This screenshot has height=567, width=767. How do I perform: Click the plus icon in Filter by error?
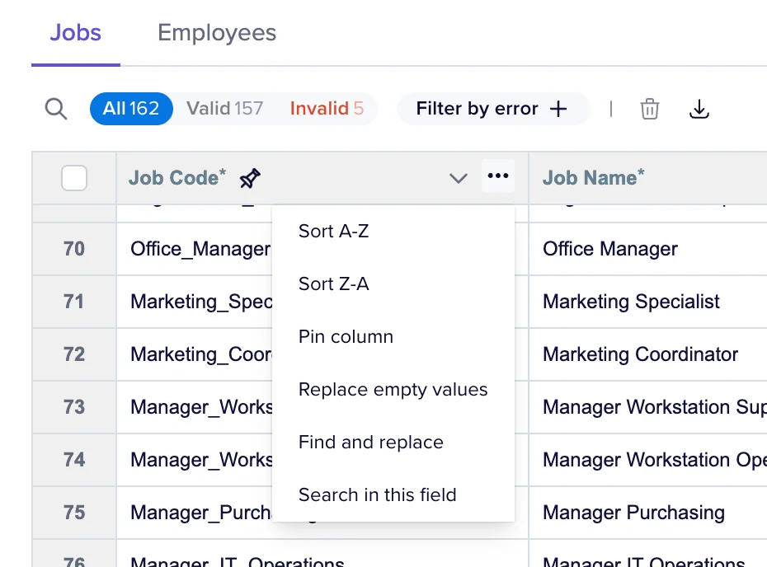[x=559, y=109]
